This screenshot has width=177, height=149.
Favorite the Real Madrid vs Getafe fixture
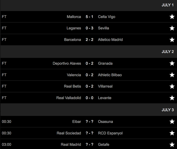coord(172,145)
